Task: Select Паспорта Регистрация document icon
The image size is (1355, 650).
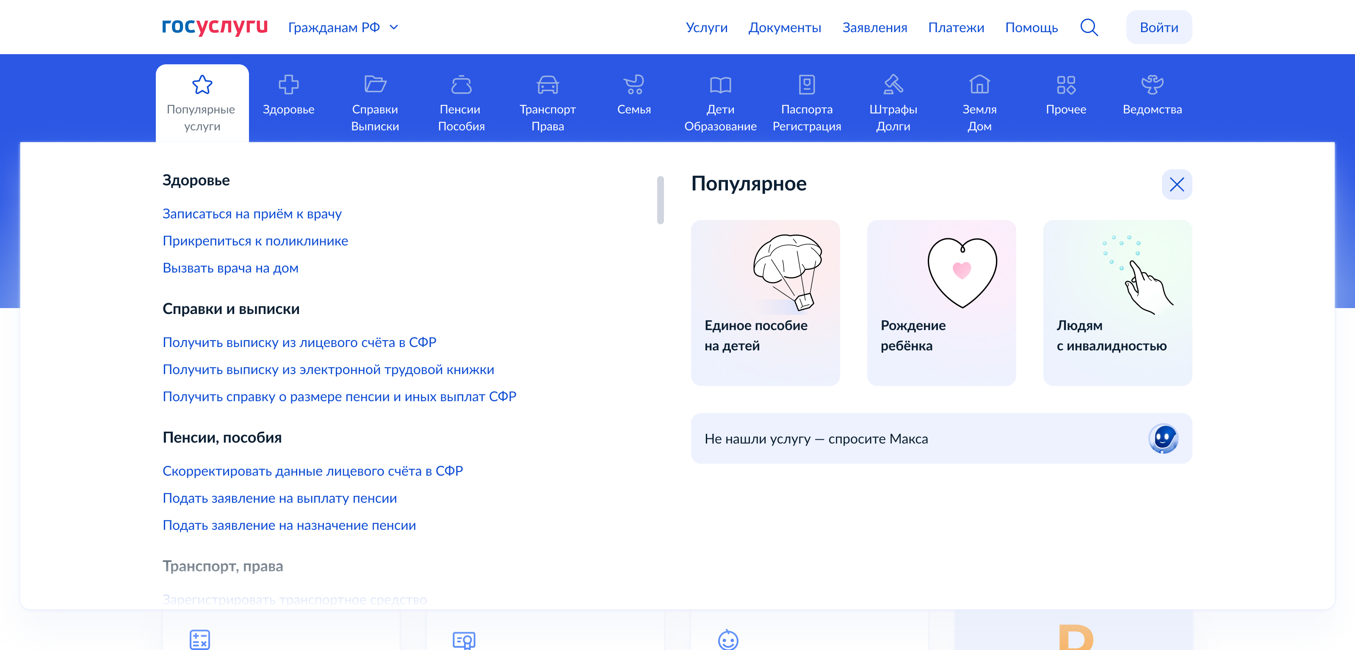Action: 806,85
